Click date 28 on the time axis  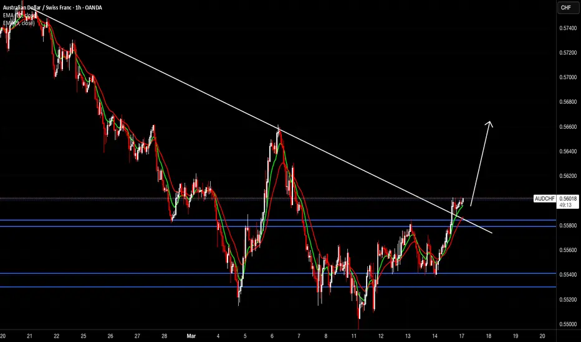coord(164,336)
